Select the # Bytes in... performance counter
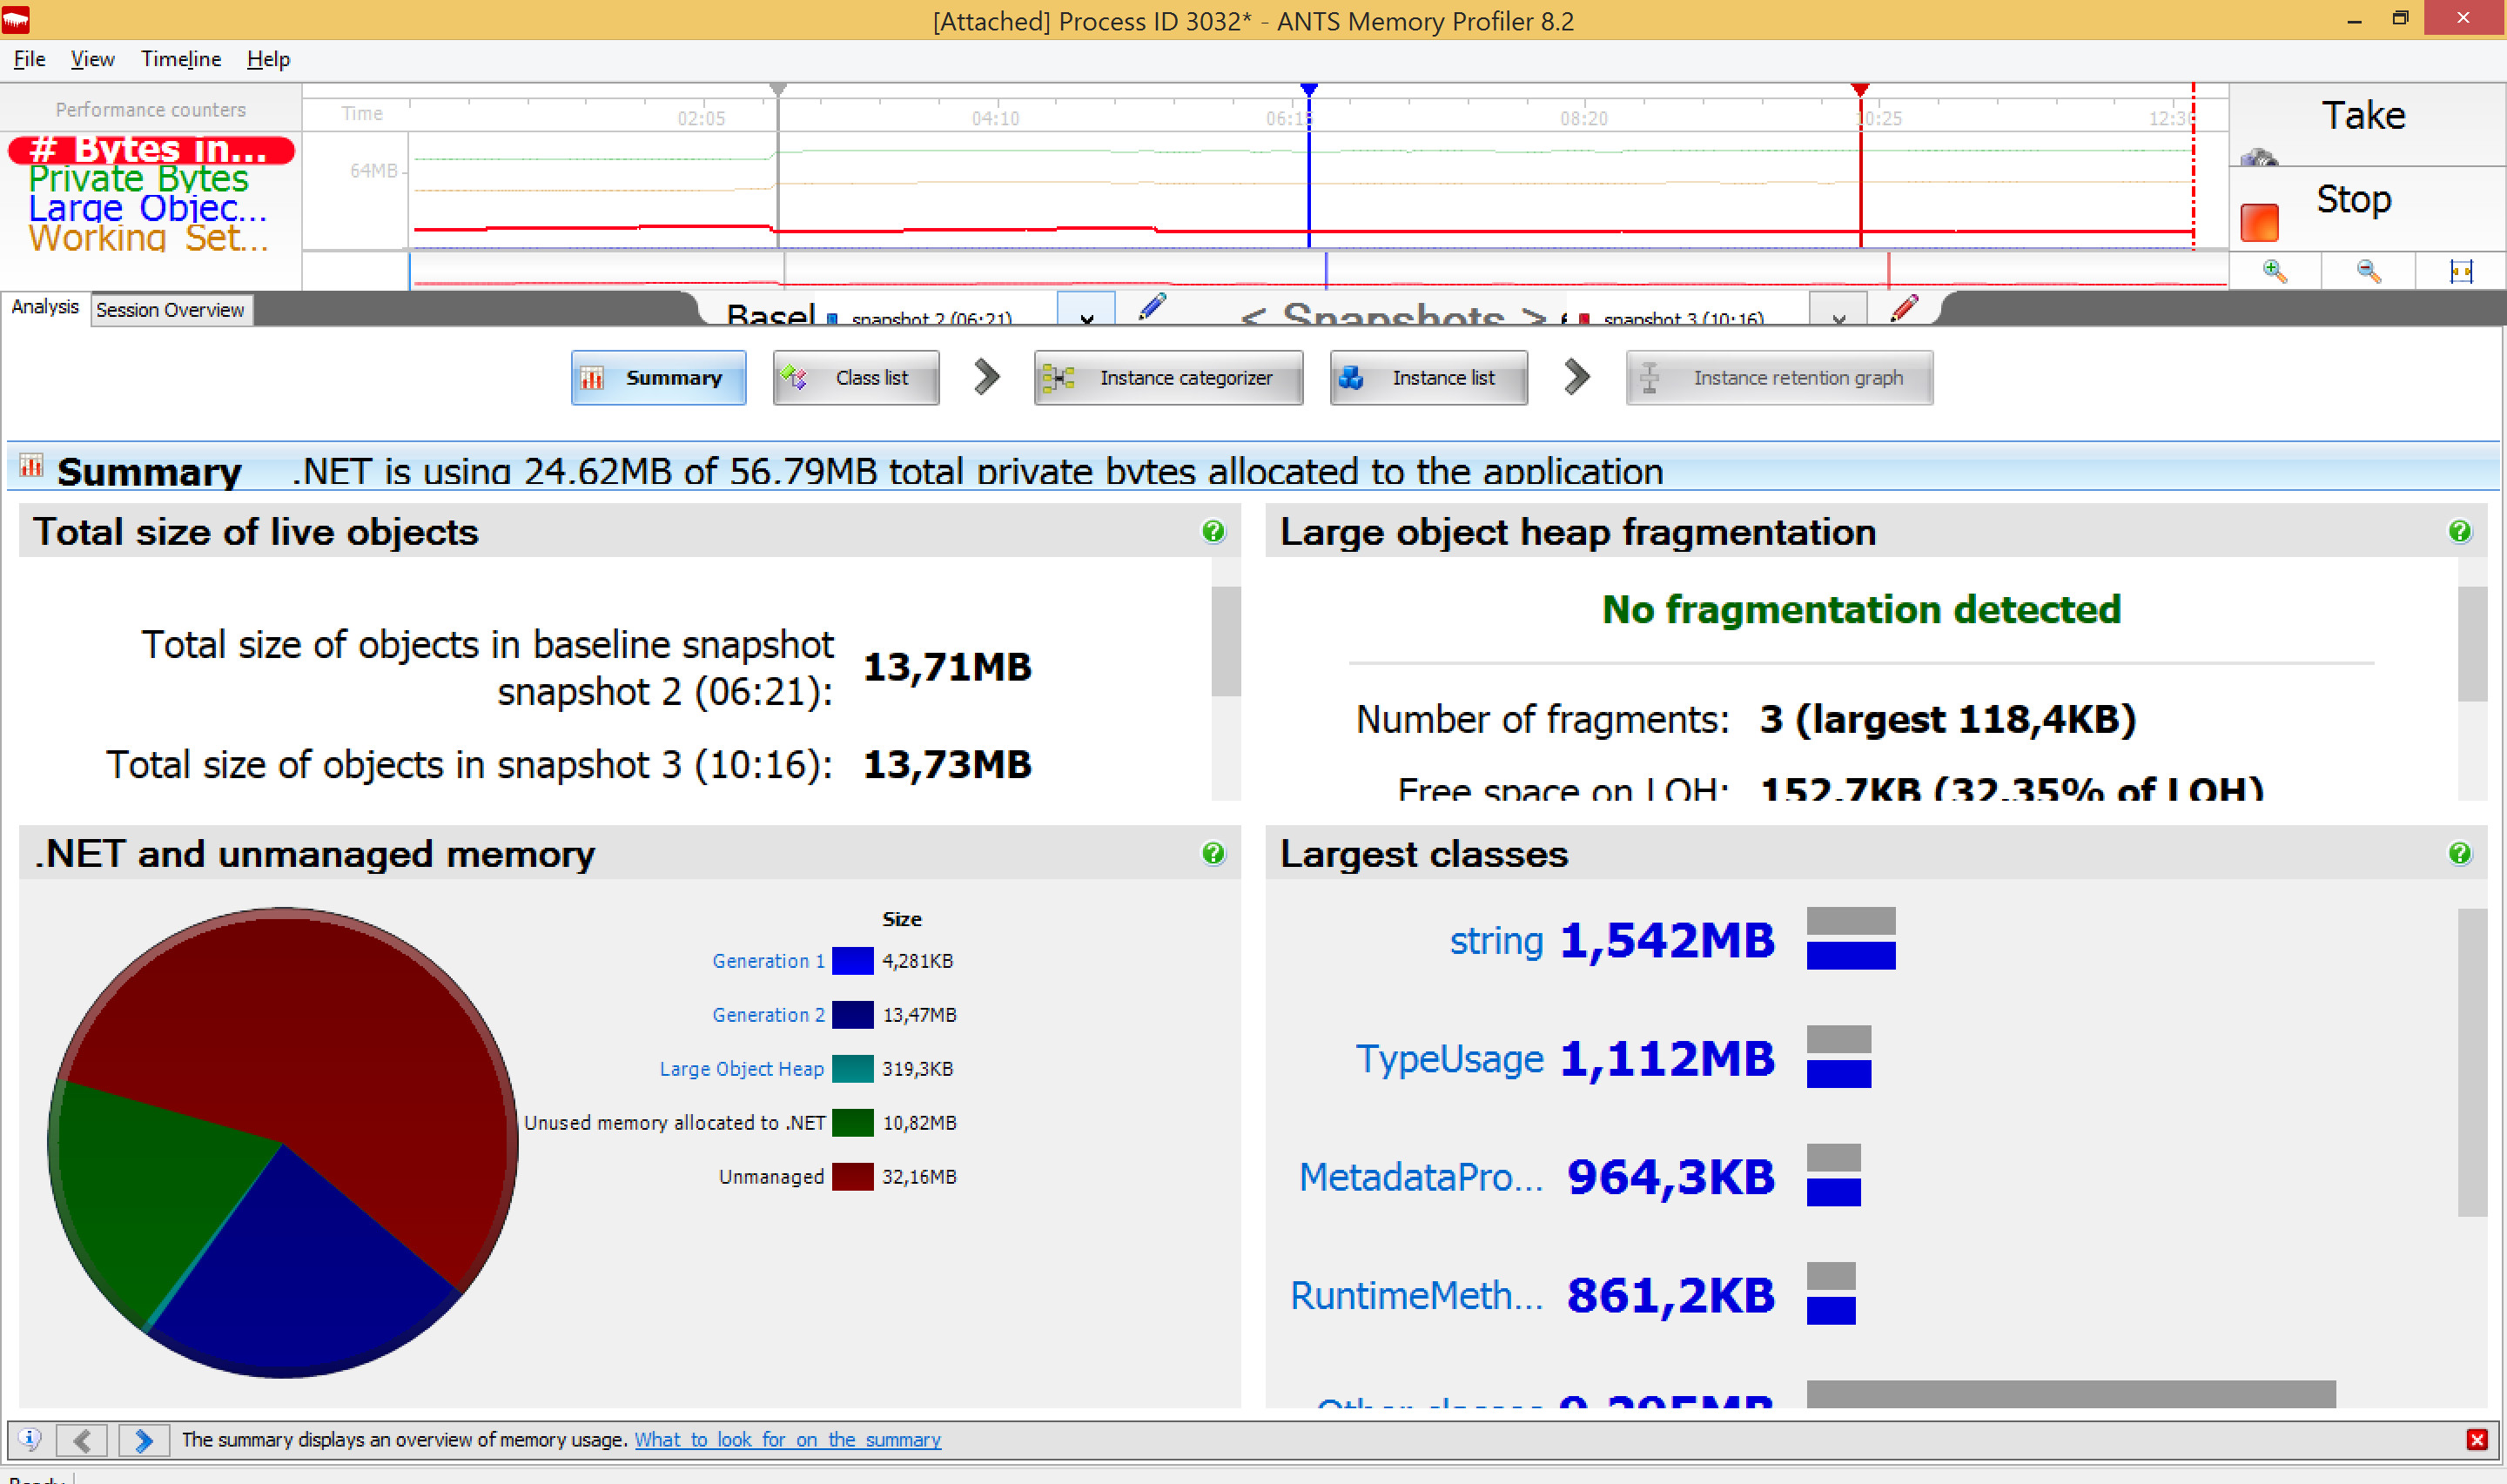Screen dimensions: 2507x1484 (x=151, y=150)
